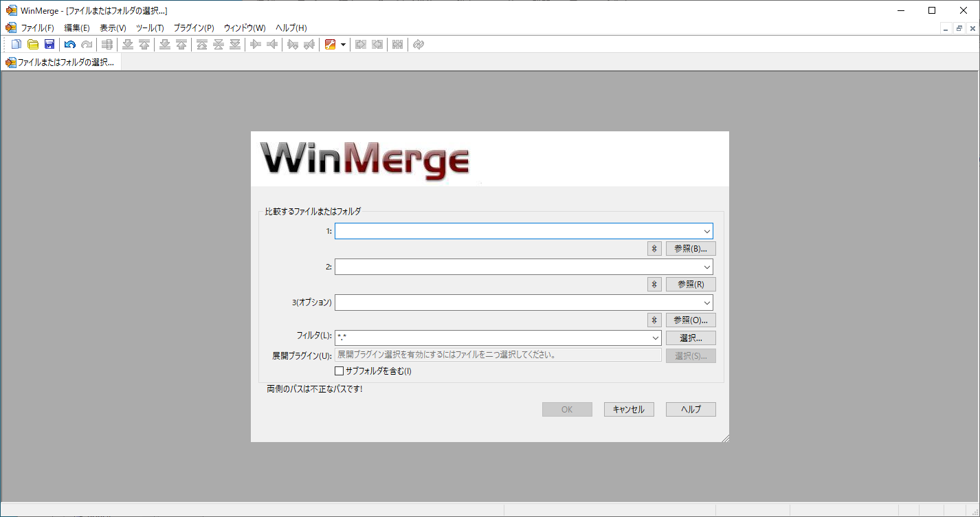Open Options via the wrench toolbar icon
980x517 pixels.
pos(331,44)
